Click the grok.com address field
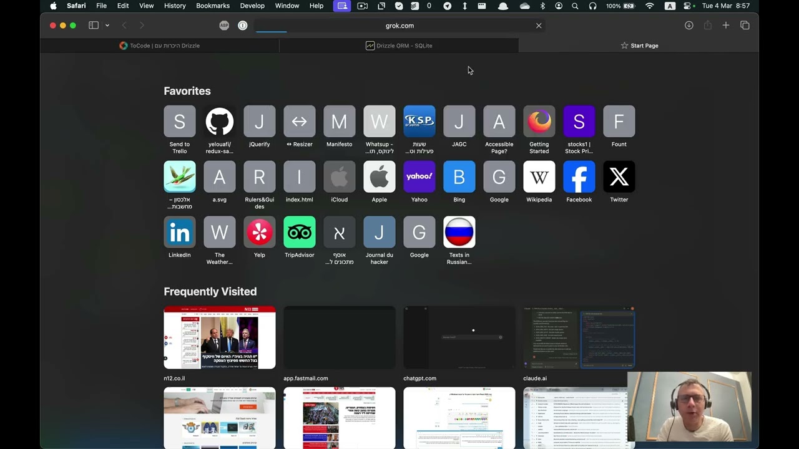Image resolution: width=799 pixels, height=449 pixels. (399, 26)
